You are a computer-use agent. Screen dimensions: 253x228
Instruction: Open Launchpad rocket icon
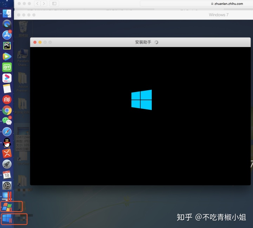tap(7, 164)
